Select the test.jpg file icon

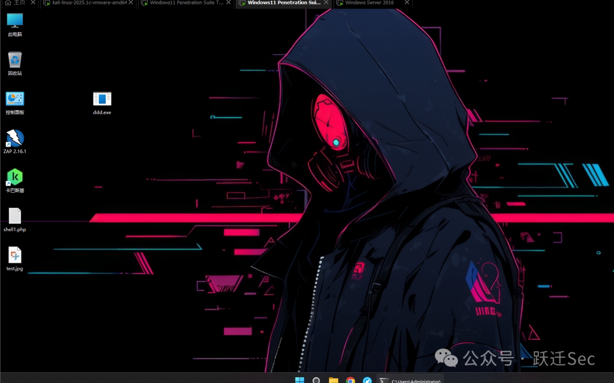[15, 259]
